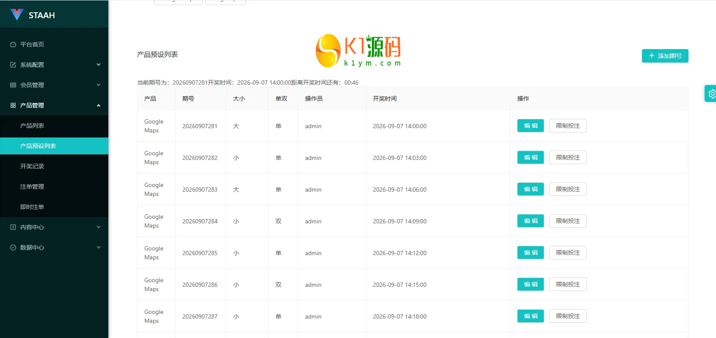
Task: Click draw time 2026-09-07 14:15:00
Action: point(399,285)
